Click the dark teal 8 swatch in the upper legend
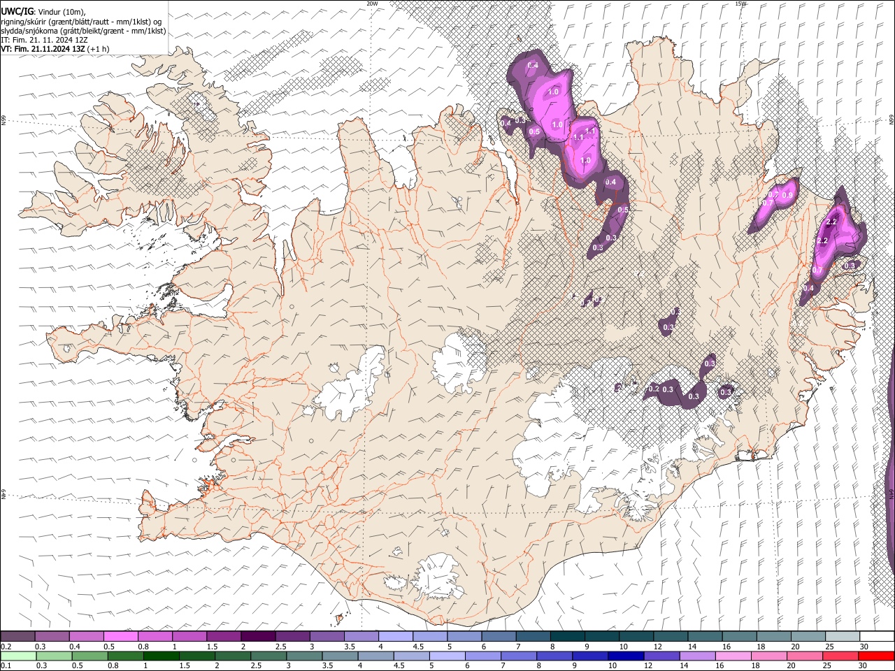Viewport: 895px width, 671px height. point(567,637)
